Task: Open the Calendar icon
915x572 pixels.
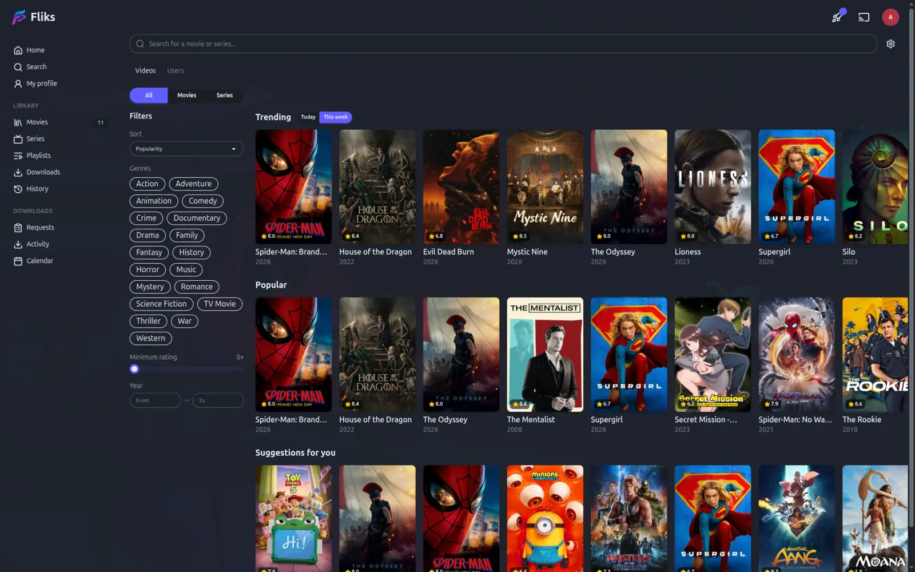Action: [x=18, y=261]
